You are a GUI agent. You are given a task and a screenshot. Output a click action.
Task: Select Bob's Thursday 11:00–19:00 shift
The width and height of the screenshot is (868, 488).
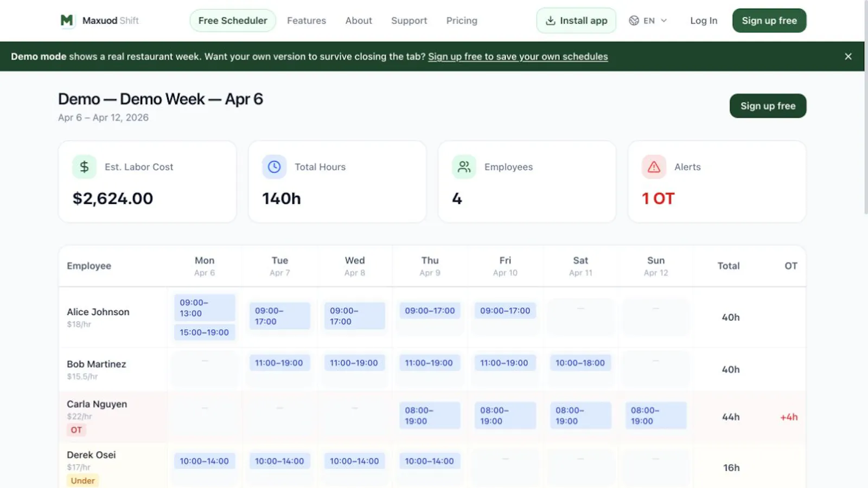[x=430, y=363]
